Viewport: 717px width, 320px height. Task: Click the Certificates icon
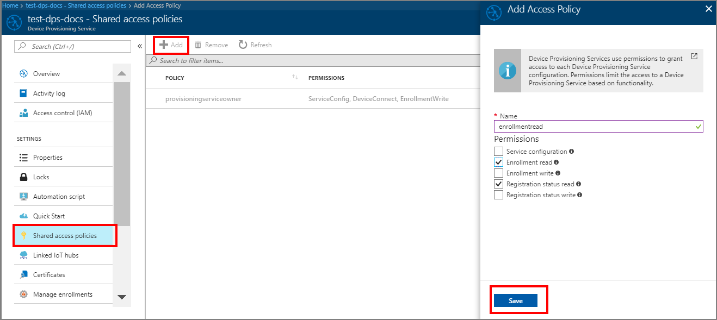tap(23, 275)
